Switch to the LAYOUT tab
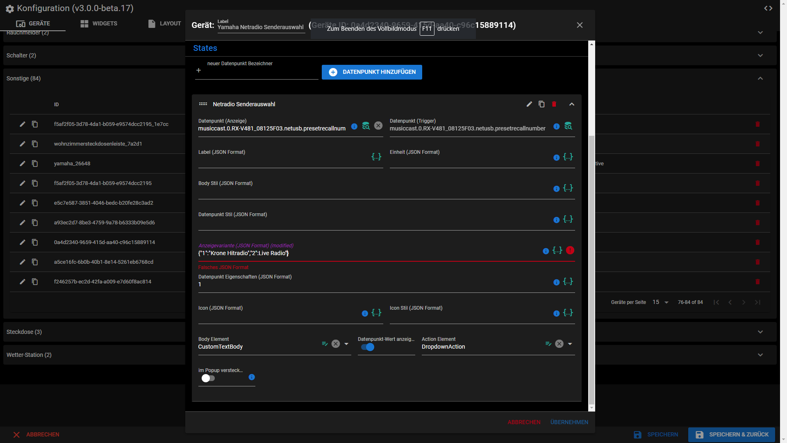This screenshot has width=787, height=443. pyautogui.click(x=164, y=23)
